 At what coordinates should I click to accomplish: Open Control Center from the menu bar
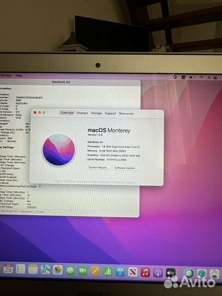pyautogui.click(x=215, y=78)
